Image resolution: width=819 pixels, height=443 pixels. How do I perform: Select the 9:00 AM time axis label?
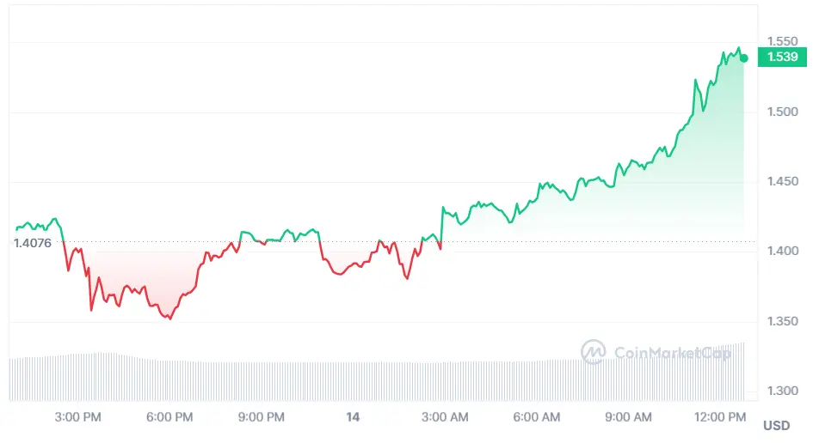[628, 417]
